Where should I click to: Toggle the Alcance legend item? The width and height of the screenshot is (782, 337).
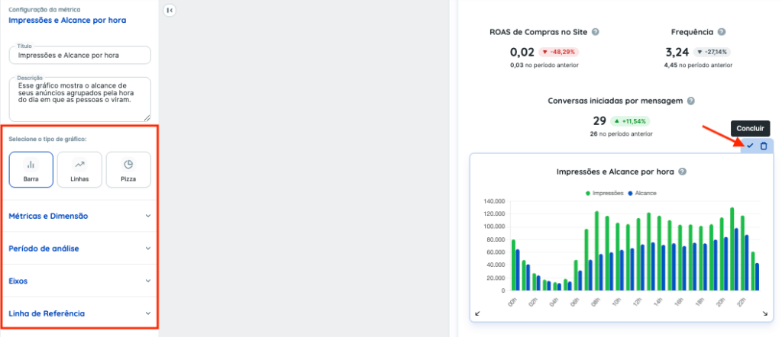(x=642, y=193)
